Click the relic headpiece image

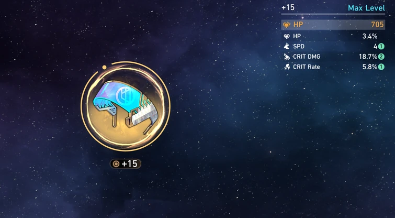125,107
